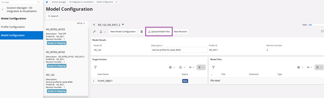The image size is (324, 98).
Task: Click Upload Model Files button
Action: point(159,32)
